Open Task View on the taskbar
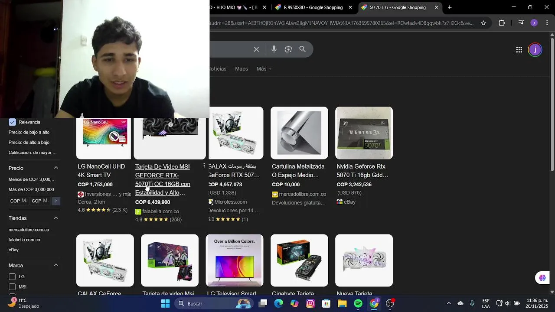Viewport: 555px width, 312px height. click(263, 303)
